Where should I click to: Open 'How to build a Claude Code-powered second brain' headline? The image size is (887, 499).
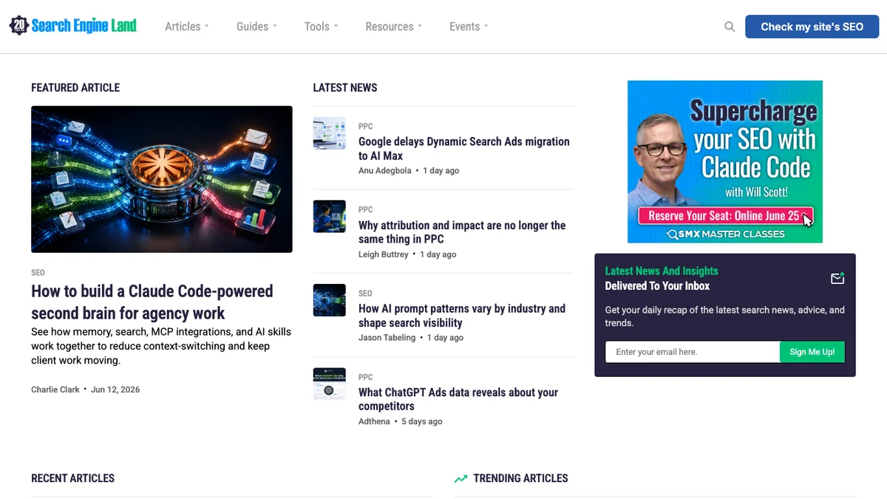pos(152,302)
